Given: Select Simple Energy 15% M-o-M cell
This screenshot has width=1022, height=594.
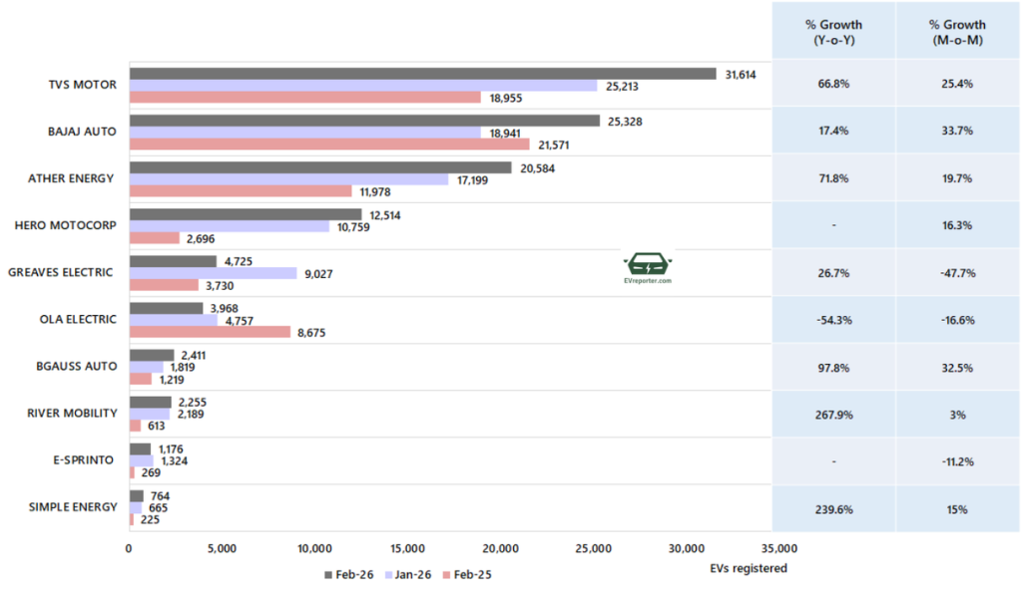Looking at the screenshot, I should pyautogui.click(x=957, y=508).
